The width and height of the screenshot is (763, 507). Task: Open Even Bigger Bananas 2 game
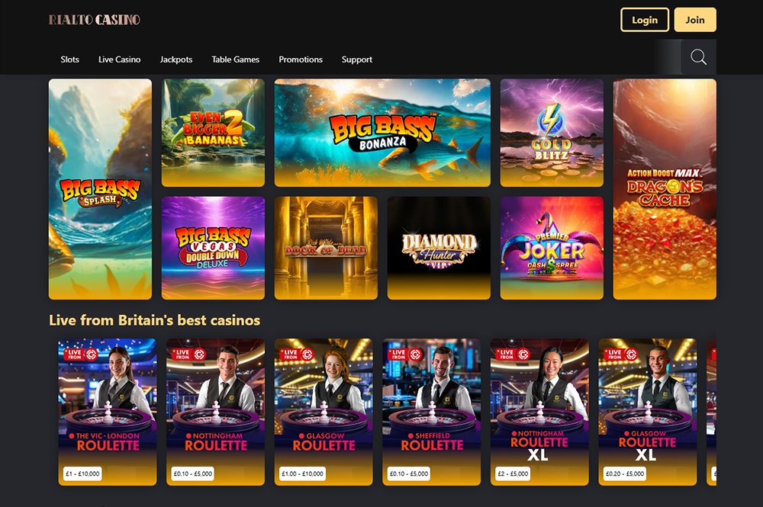tap(213, 133)
